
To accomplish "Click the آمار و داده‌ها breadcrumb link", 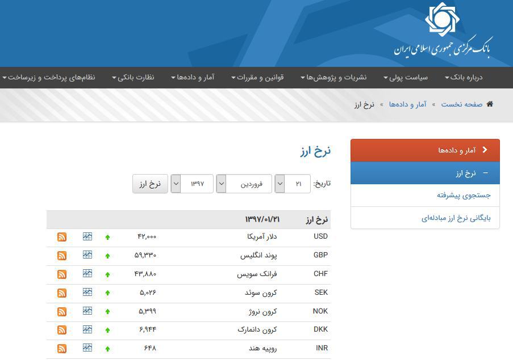I will 407,104.
